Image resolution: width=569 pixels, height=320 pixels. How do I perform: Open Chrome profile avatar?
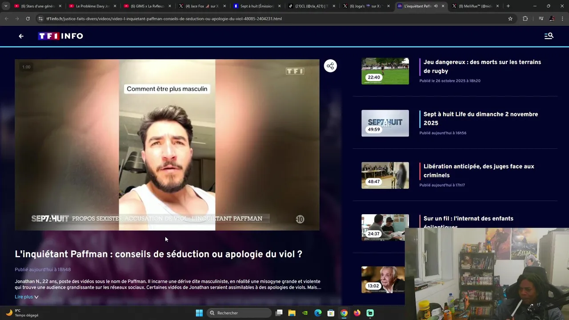click(552, 19)
